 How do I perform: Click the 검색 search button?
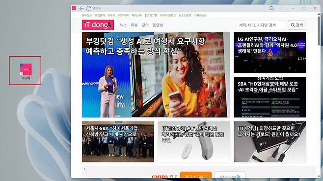(x=297, y=25)
